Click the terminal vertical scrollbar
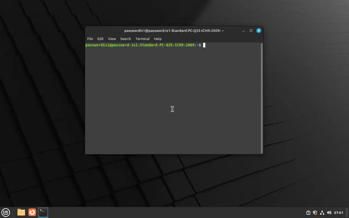 (262, 98)
